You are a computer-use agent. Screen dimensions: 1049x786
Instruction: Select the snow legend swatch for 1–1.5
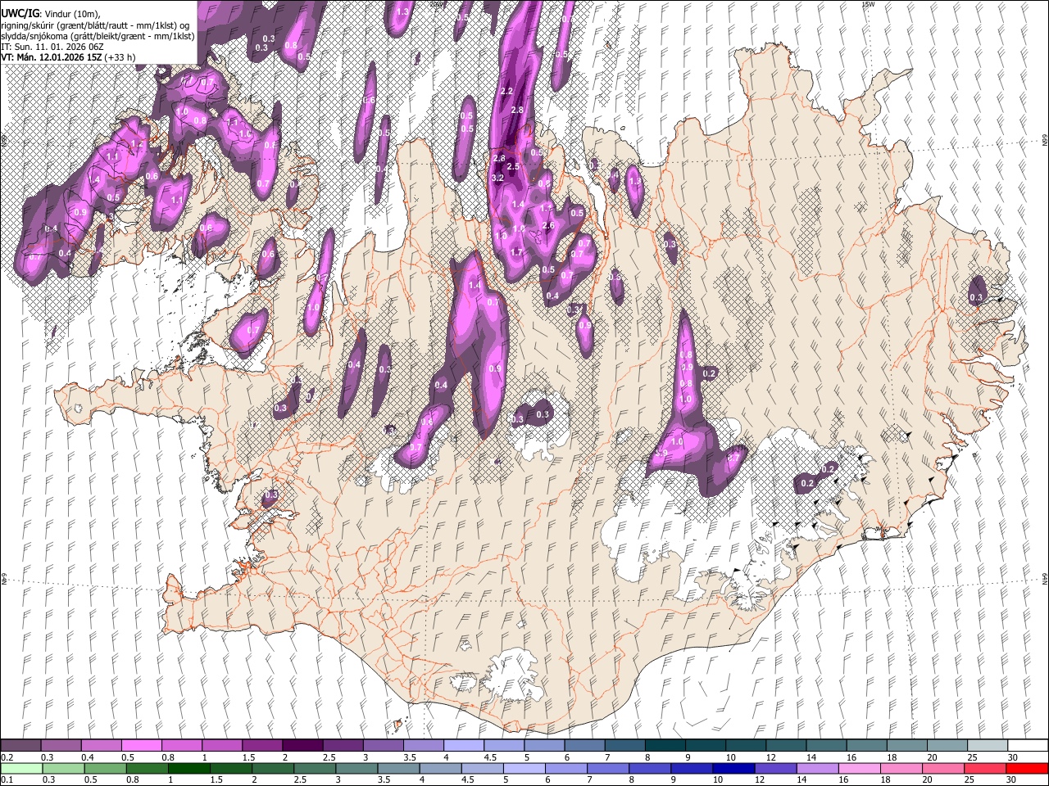tap(221, 745)
